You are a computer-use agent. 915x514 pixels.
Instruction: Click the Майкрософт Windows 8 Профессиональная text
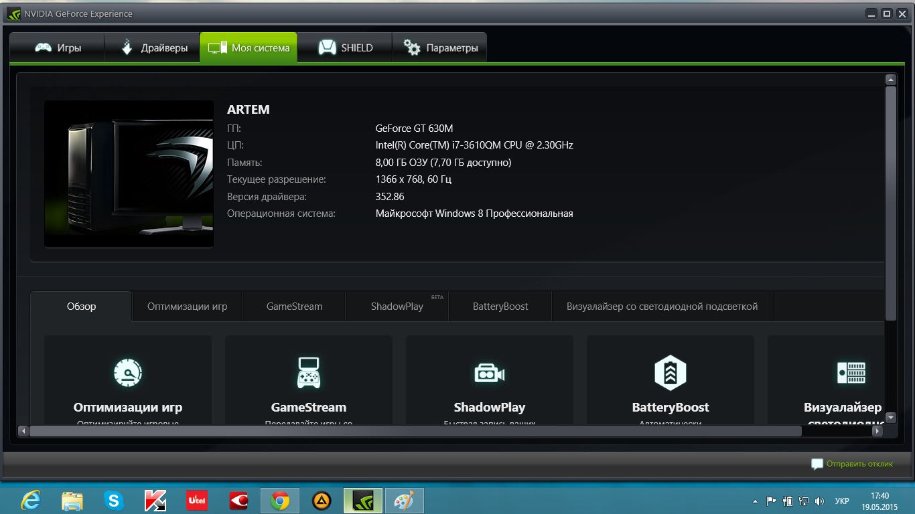click(x=474, y=213)
